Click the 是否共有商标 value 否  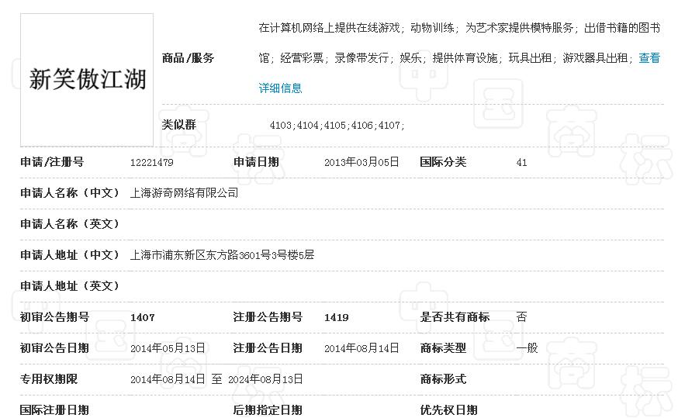(521, 317)
